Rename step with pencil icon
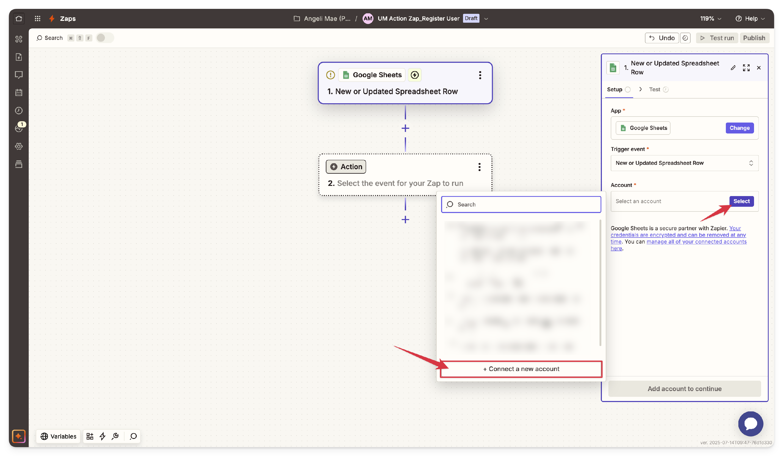 coord(733,68)
